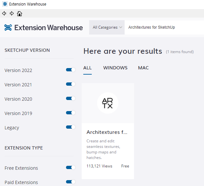
Task: Select the ALL results tab
Action: pyautogui.click(x=88, y=68)
